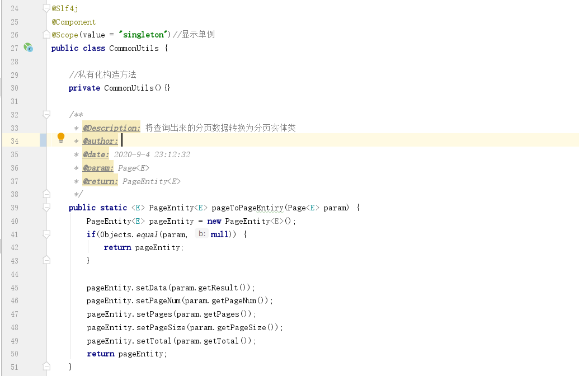579x376 pixels.
Task: Click the PageEntity<E> return description on line 37
Action: click(152, 181)
